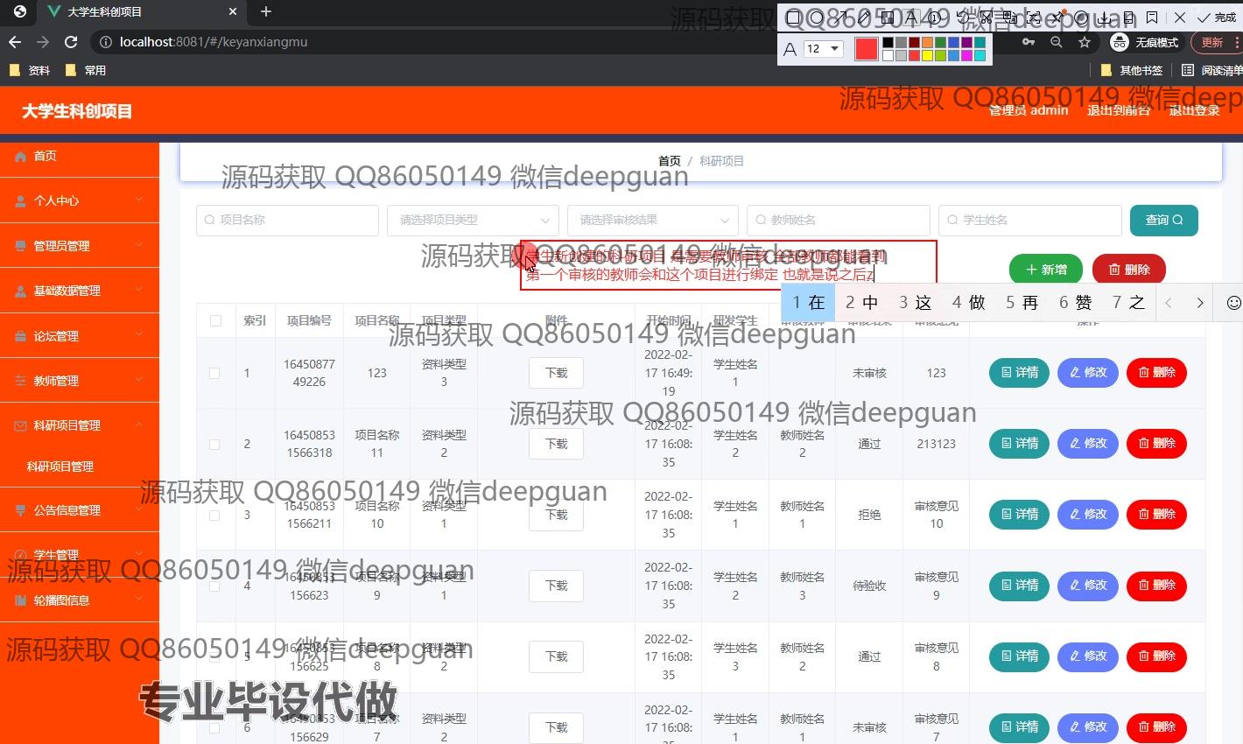1243x744 pixels.
Task: Select the ellipse annotation tool
Action: click(816, 18)
